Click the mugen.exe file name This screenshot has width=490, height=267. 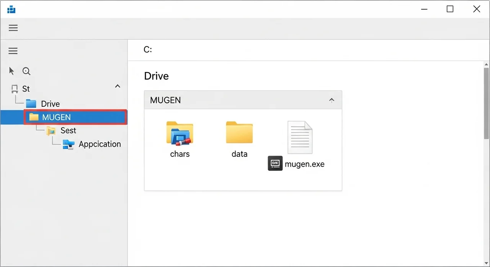(x=305, y=164)
